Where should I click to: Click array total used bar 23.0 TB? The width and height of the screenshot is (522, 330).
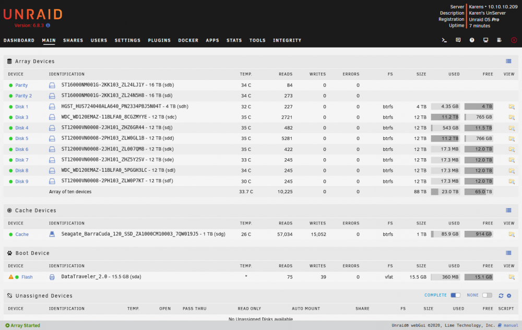(445, 192)
